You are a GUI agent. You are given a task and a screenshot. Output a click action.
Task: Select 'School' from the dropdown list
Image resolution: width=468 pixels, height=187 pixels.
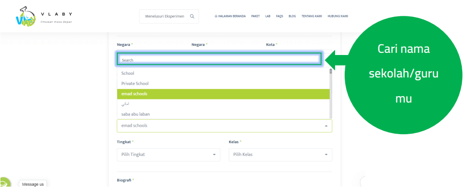coord(128,73)
